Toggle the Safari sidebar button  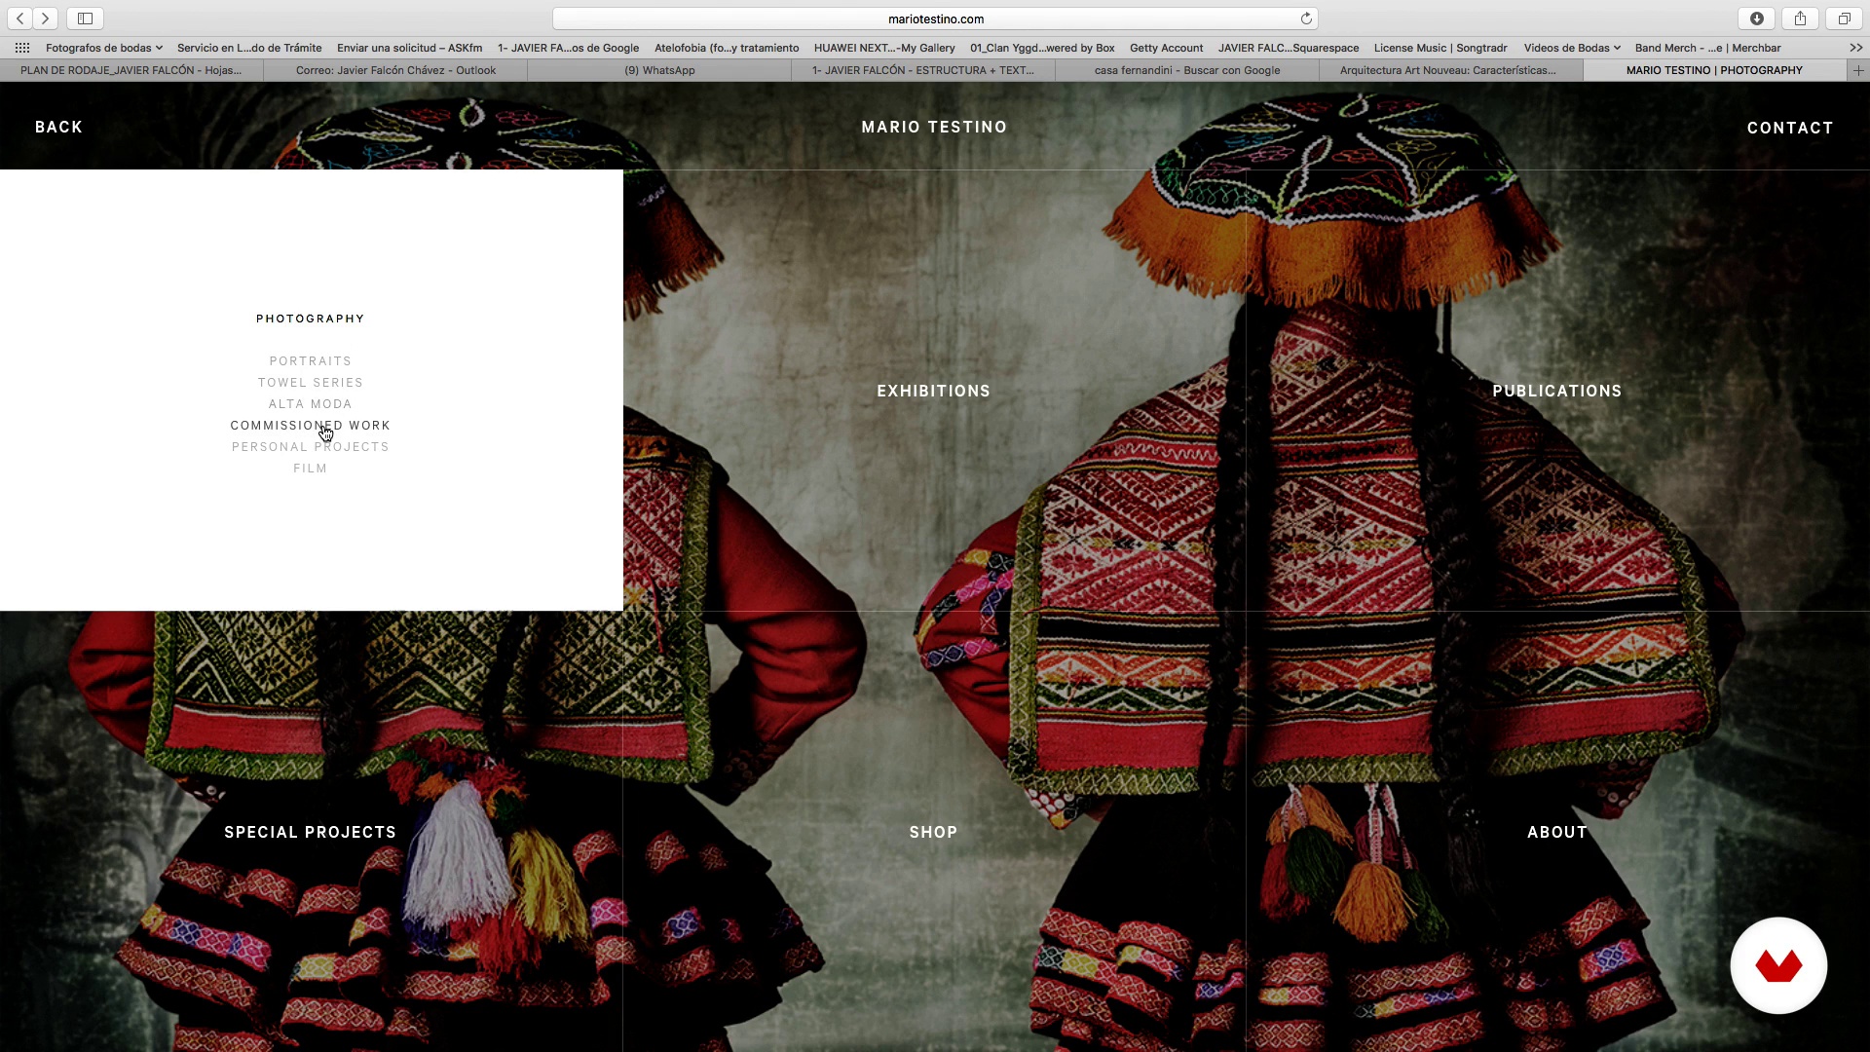click(x=86, y=19)
